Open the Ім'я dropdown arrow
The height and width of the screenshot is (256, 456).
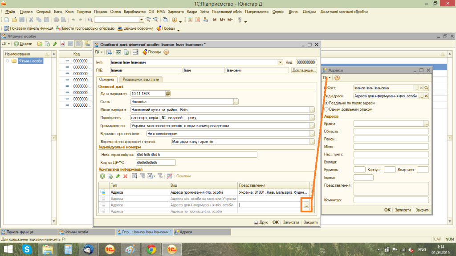[280, 62]
